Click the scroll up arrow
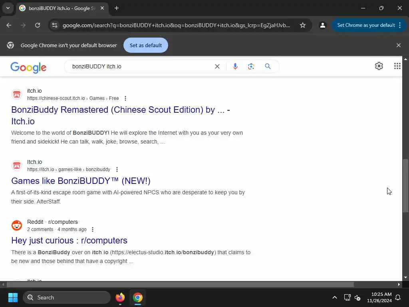Viewport: 409px width, 307px height. click(405, 59)
